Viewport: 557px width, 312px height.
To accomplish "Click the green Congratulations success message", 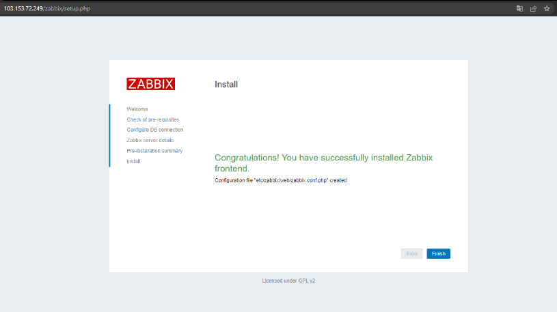I will [x=324, y=163].
